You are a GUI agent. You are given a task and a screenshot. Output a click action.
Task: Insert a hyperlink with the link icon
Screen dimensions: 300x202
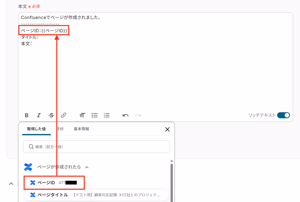(x=63, y=115)
